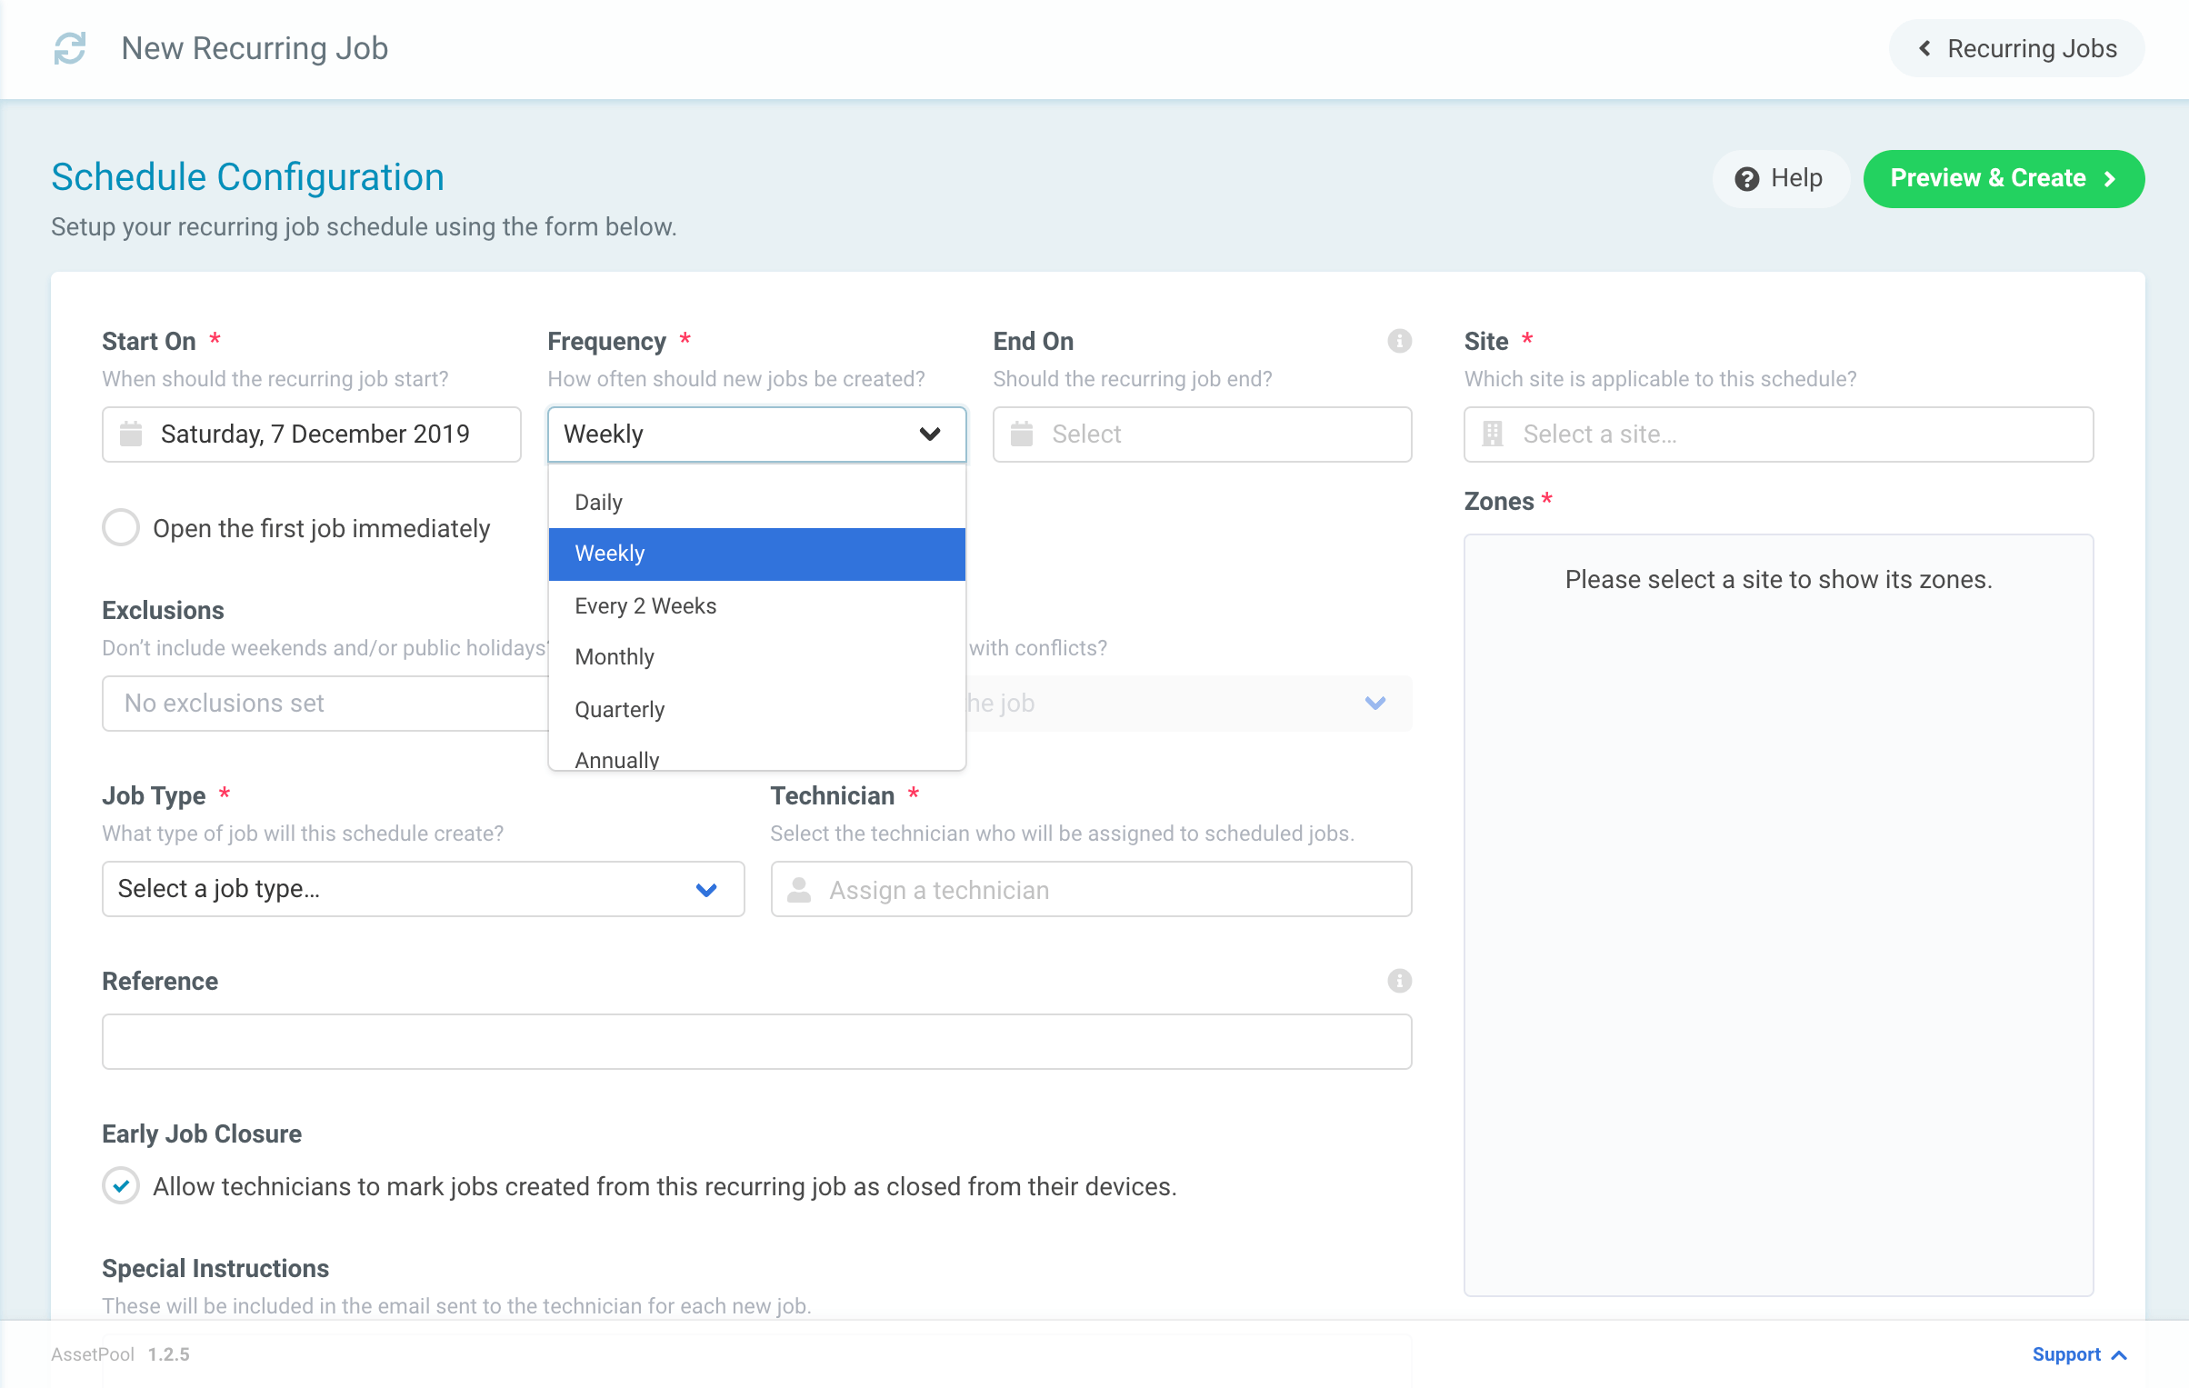2189x1388 pixels.
Task: Click the person icon in Technician field
Action: click(x=799, y=889)
